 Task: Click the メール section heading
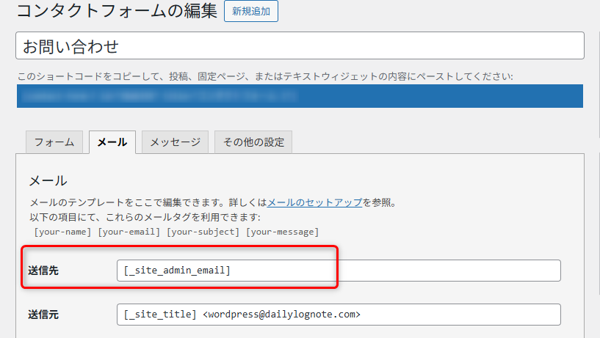pyautogui.click(x=48, y=180)
